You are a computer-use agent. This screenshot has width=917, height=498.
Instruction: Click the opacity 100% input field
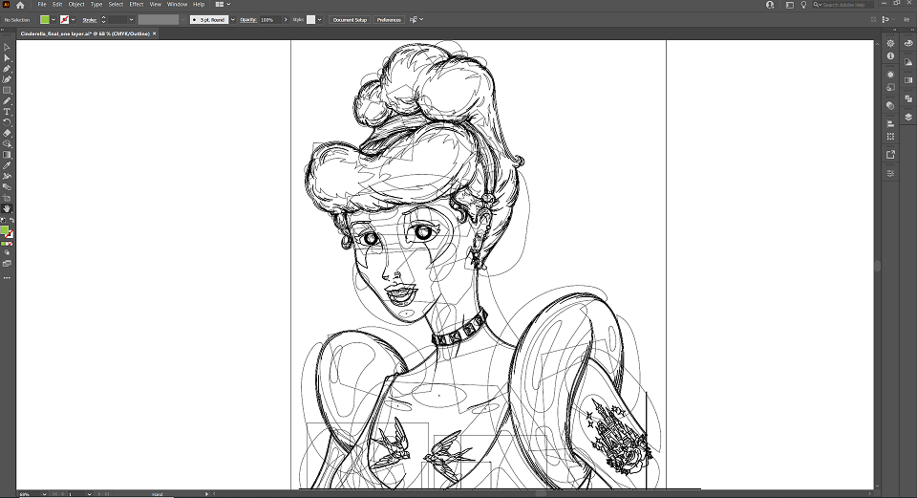(x=270, y=19)
